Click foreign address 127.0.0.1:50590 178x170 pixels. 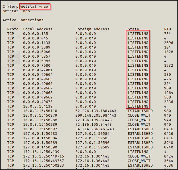pyautogui.click(x=92, y=142)
